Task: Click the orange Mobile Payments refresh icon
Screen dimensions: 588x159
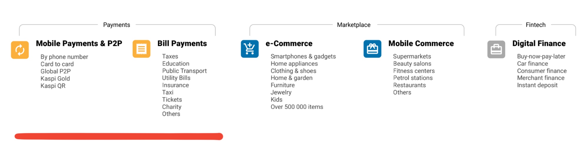Action: (20, 50)
